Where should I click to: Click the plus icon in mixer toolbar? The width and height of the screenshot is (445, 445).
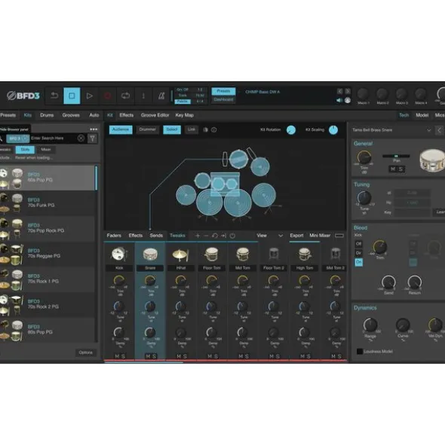(x=198, y=236)
